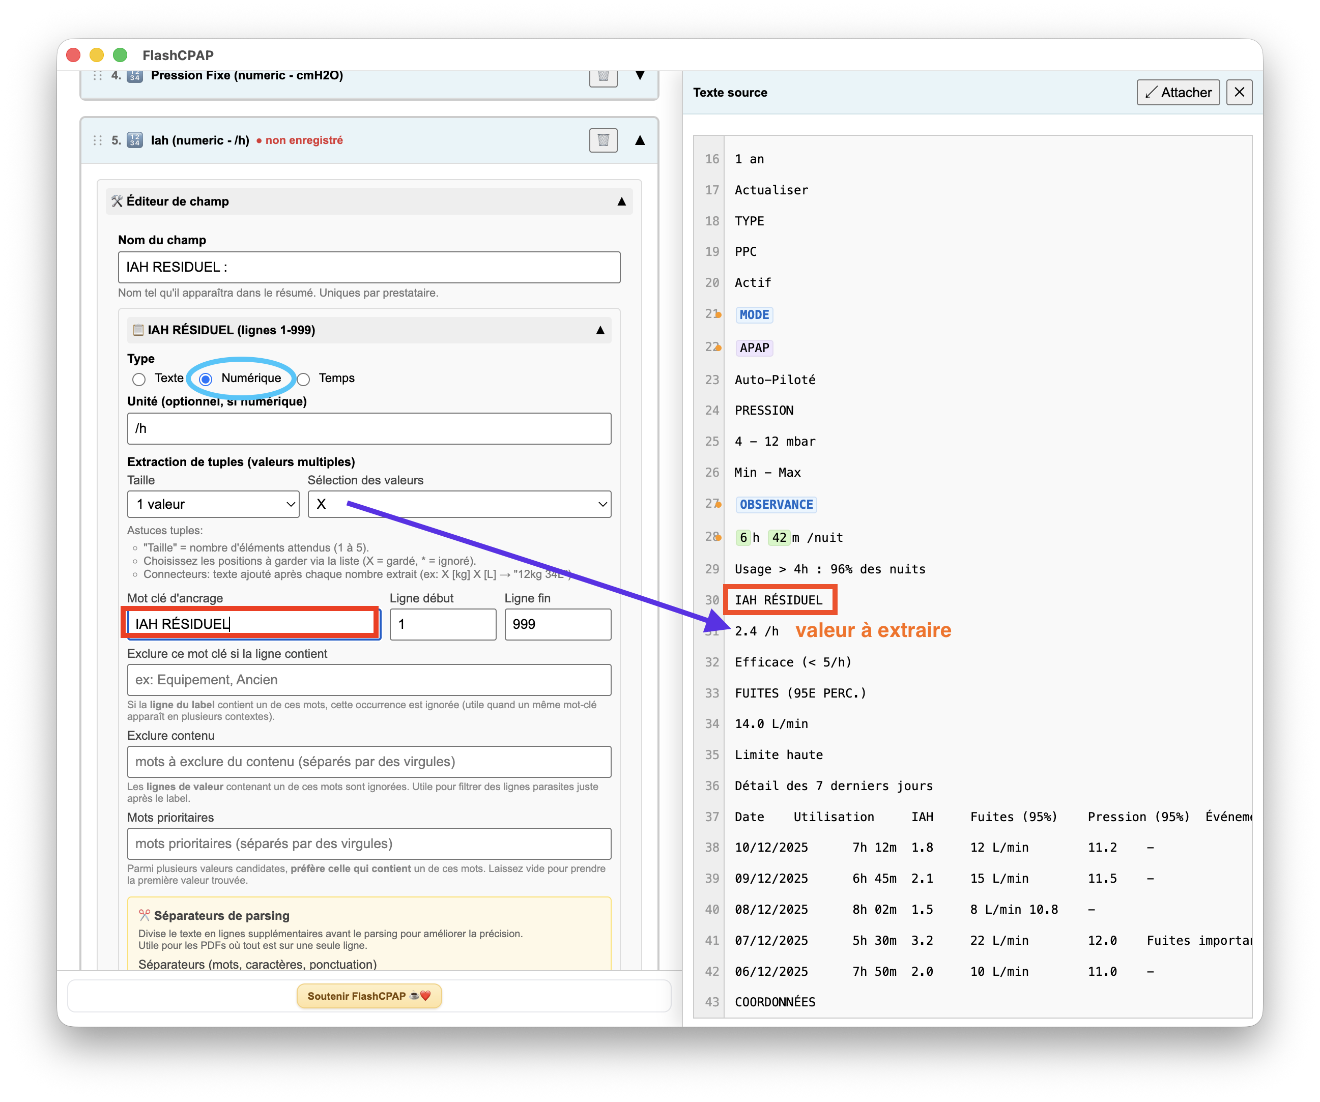Open the Taille '1 valeur' dropdown
The width and height of the screenshot is (1320, 1102).
[213, 504]
